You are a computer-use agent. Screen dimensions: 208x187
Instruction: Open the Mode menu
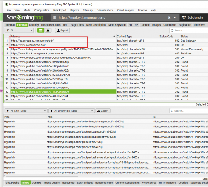[x=27, y=10]
